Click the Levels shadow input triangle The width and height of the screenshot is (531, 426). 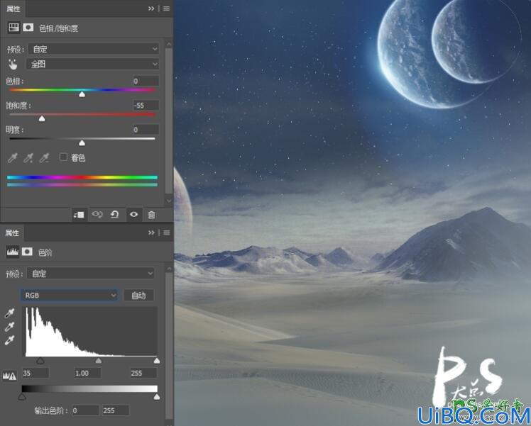point(40,361)
